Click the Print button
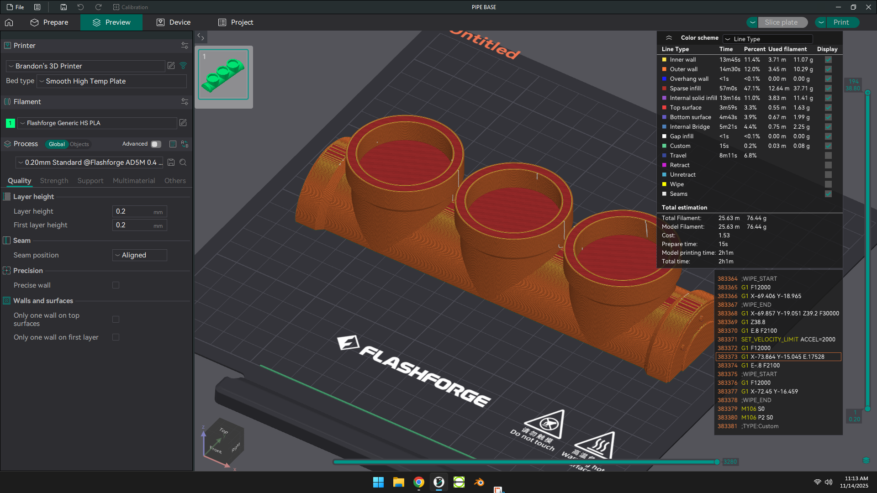The image size is (877, 493). click(x=843, y=22)
